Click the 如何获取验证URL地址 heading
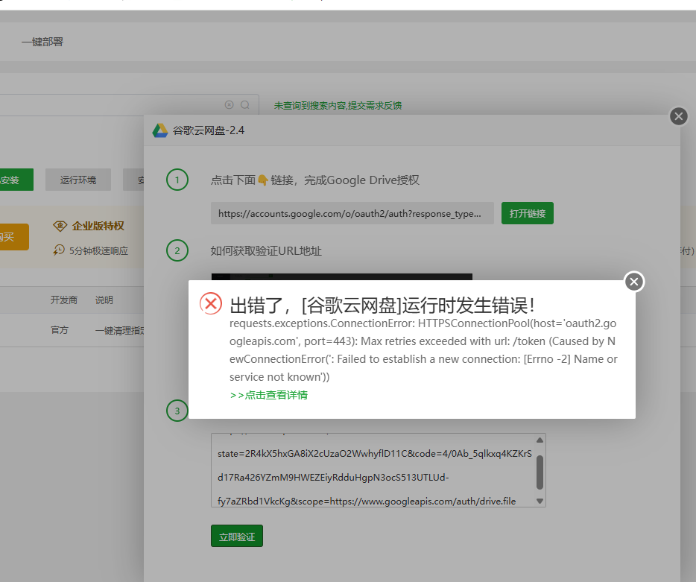 tap(266, 251)
